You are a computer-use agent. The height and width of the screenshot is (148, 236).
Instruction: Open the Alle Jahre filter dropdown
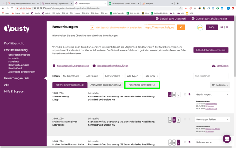tap(151, 76)
